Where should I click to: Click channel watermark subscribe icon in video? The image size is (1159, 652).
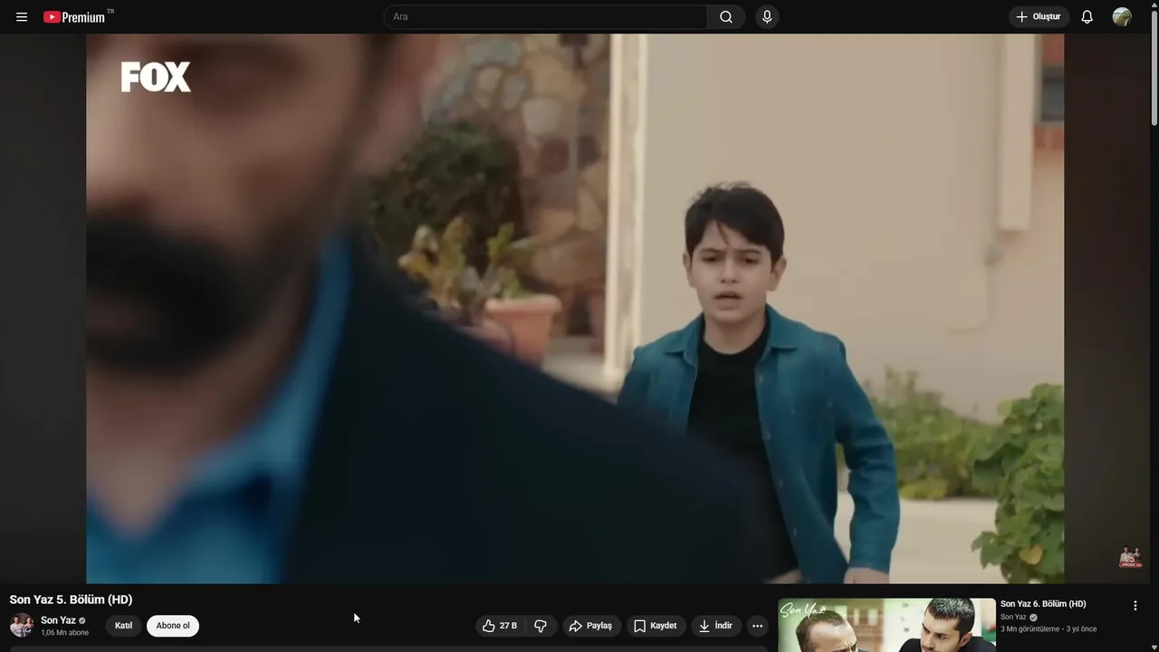[x=1130, y=558]
